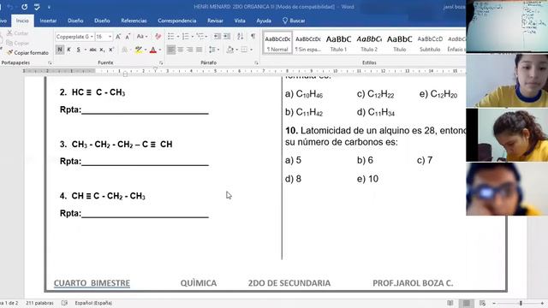
Task: Click the CUARTO BIMESTRE footer text
Action: click(x=92, y=283)
